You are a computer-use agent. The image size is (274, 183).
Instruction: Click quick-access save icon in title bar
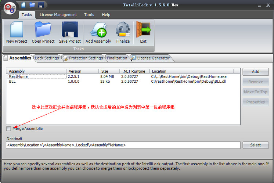coord(41,5)
